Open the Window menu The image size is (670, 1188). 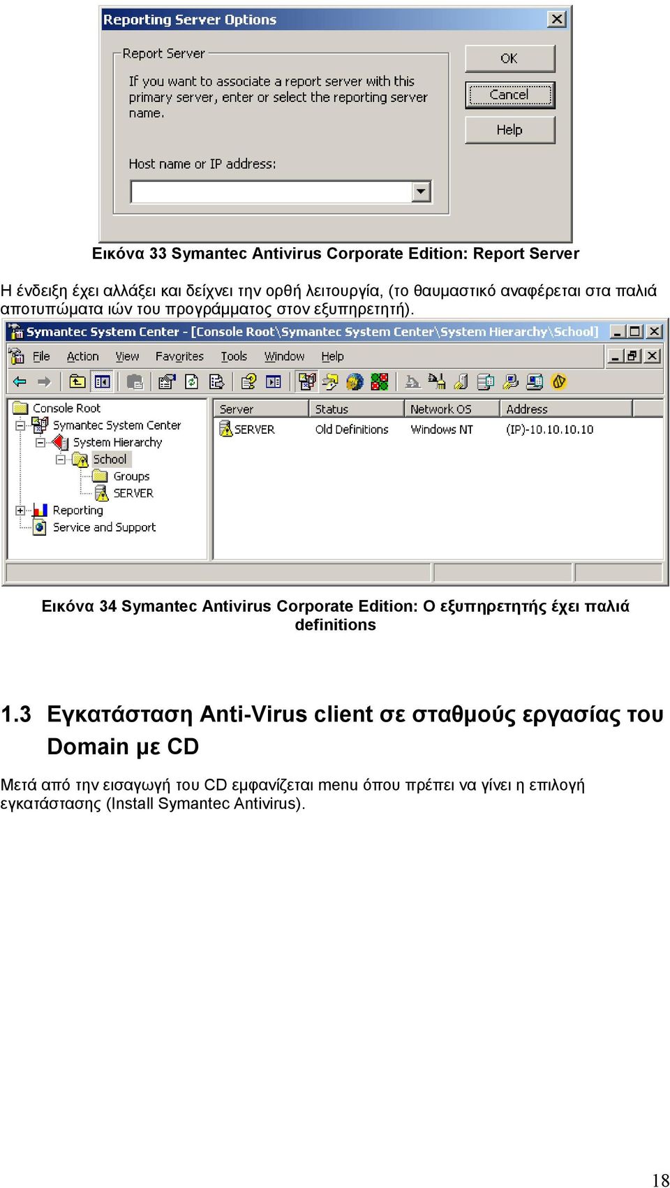pos(284,356)
